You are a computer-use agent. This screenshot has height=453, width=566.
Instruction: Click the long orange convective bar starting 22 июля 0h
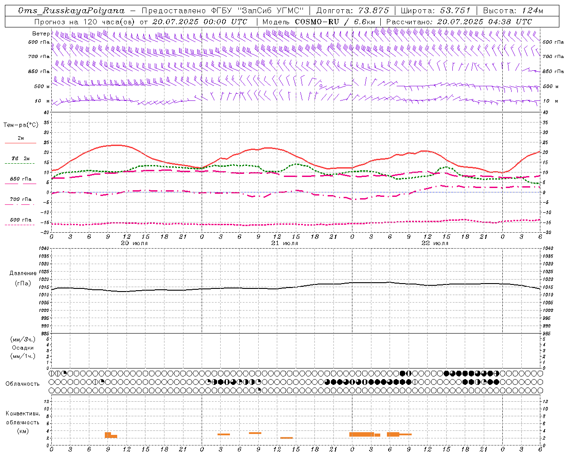[362, 434]
